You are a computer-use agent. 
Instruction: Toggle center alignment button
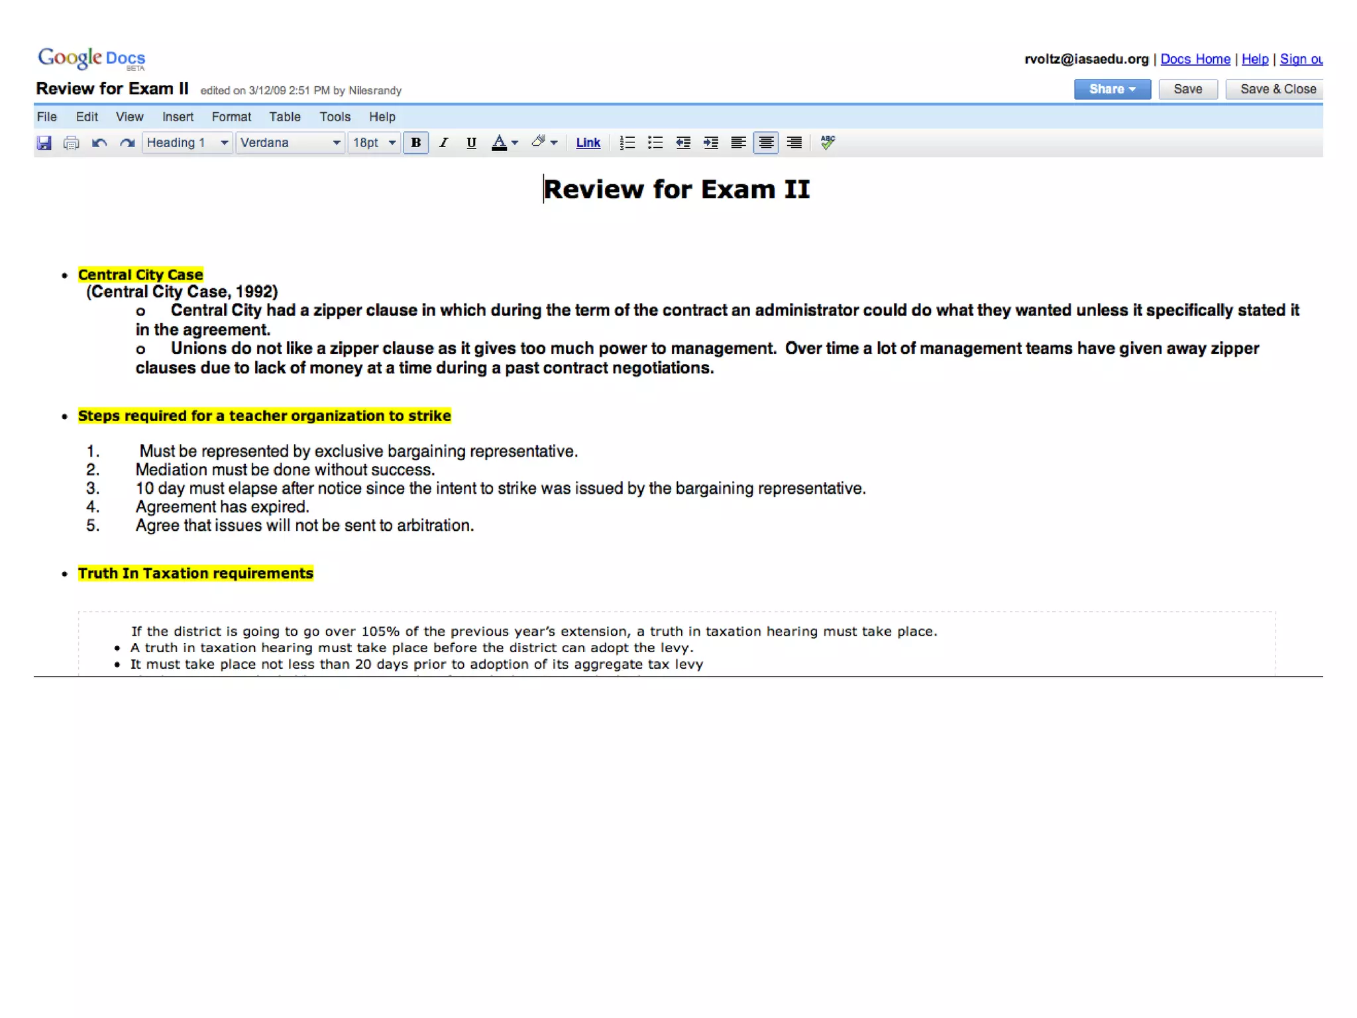(766, 142)
